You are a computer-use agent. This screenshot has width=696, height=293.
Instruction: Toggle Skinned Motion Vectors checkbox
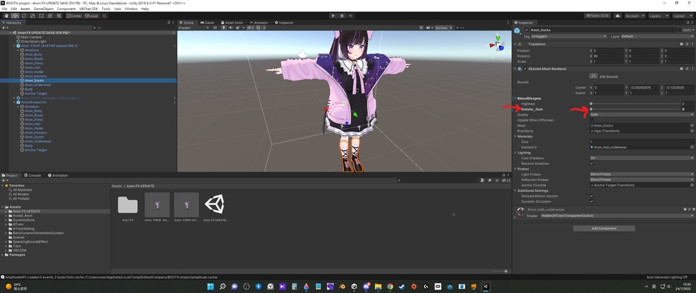[592, 195]
